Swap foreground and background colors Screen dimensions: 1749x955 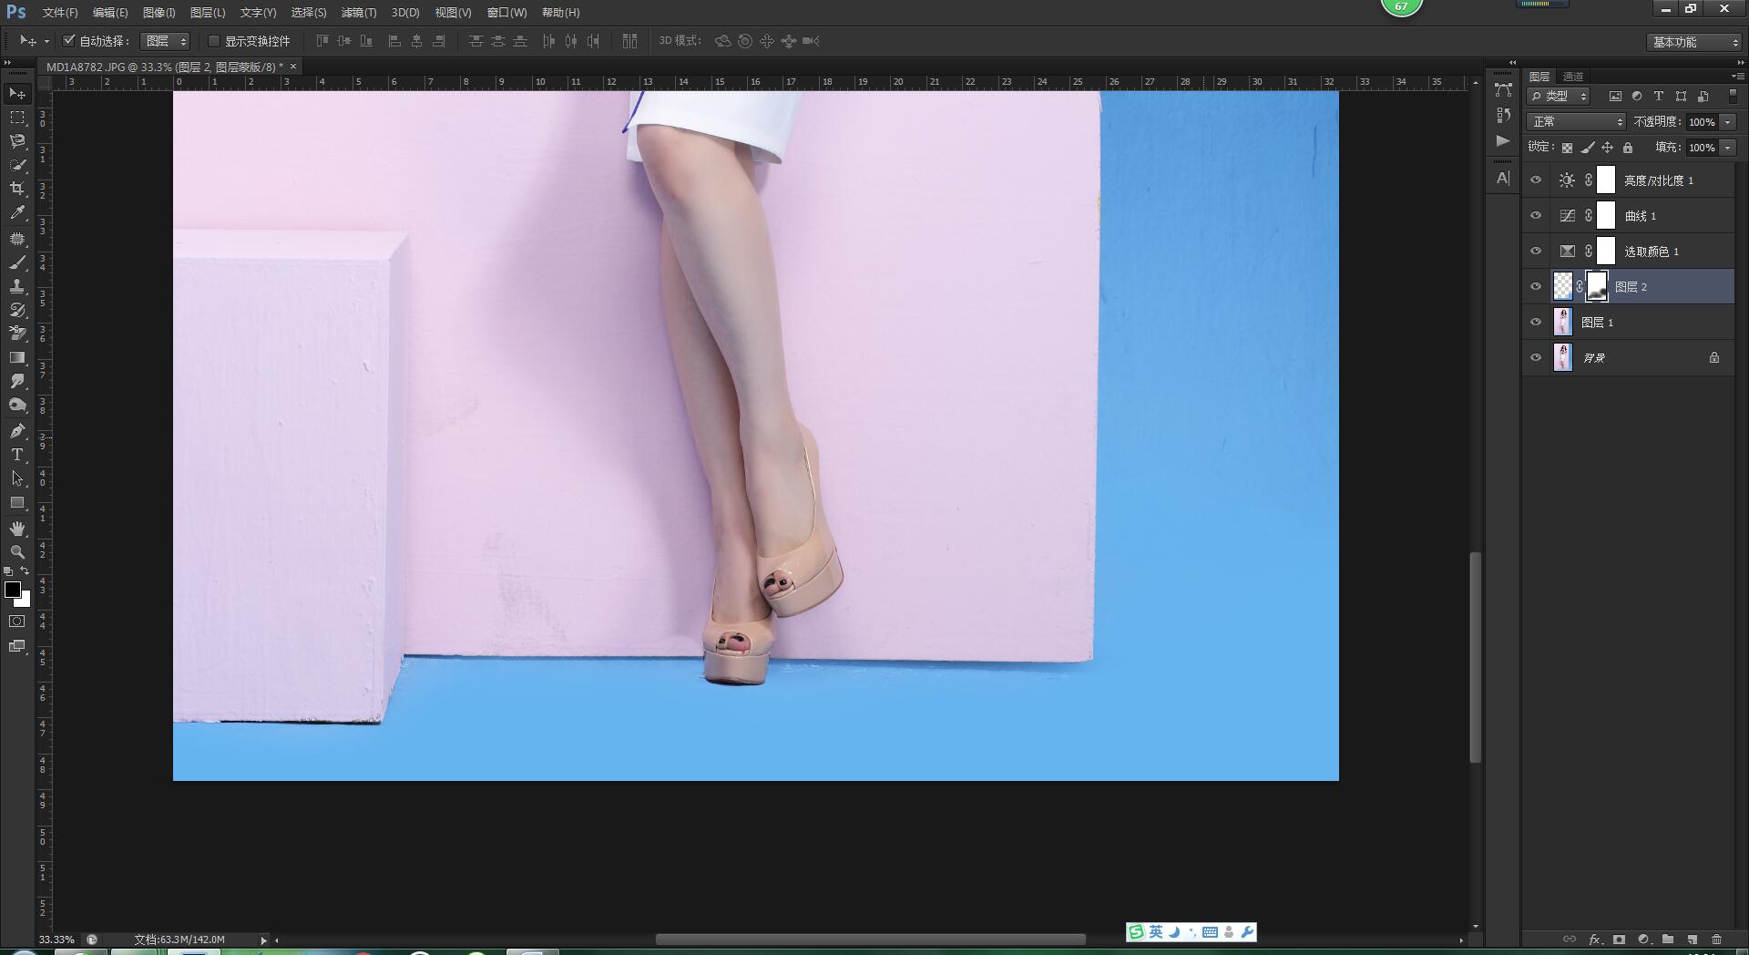(26, 571)
